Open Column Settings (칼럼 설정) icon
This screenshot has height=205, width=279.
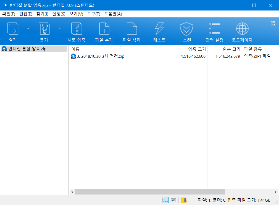tap(215, 28)
